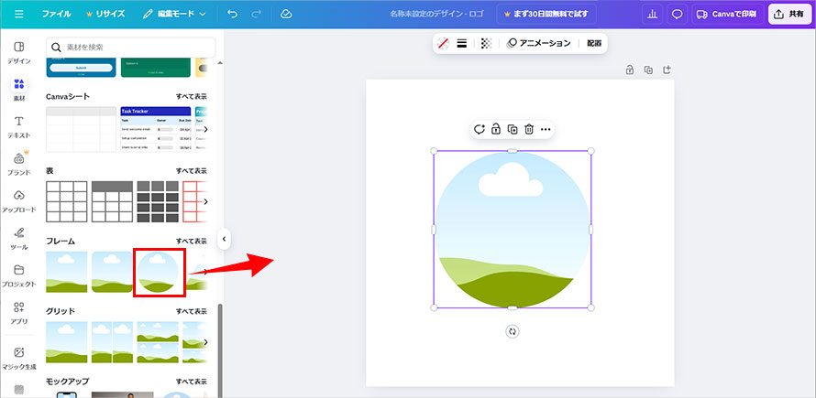Click すべて表示 for モックアップ

pos(191,382)
